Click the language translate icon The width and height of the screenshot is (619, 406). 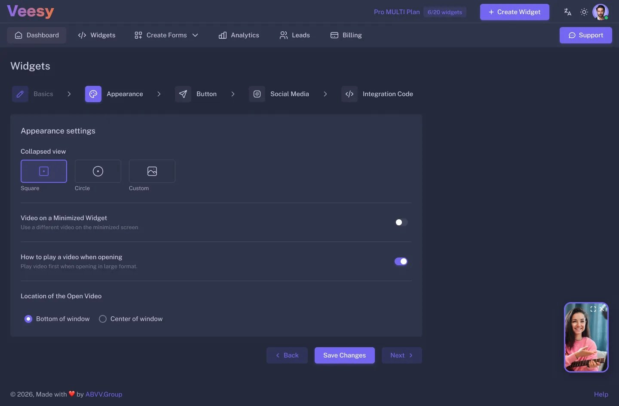pyautogui.click(x=567, y=12)
